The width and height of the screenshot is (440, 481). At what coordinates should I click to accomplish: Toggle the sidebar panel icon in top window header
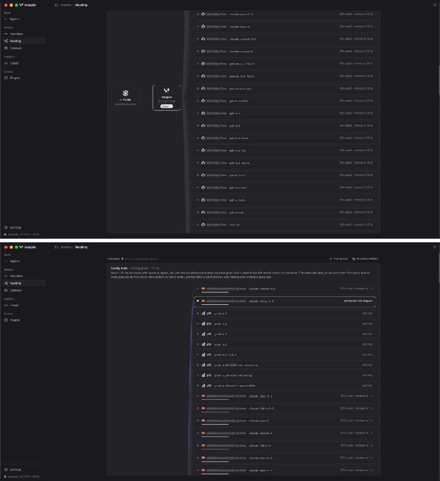coord(56,5)
